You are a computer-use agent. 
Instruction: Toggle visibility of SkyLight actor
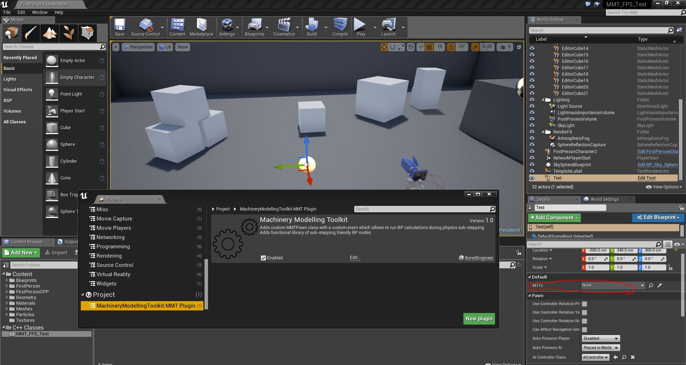(532, 126)
